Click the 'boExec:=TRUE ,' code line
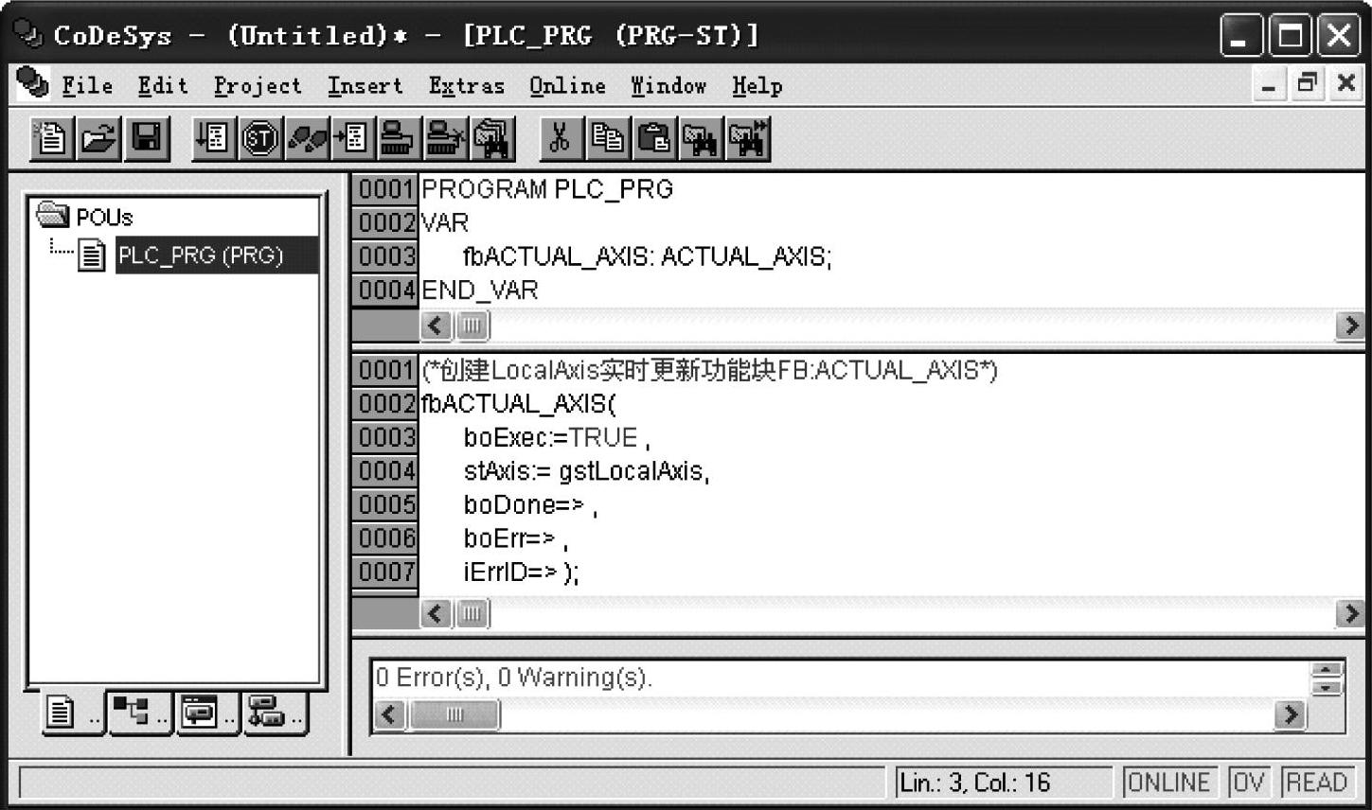The width and height of the screenshot is (1372, 810). click(557, 438)
